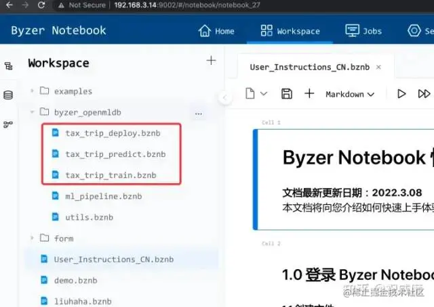Click the Home house icon

(205, 30)
